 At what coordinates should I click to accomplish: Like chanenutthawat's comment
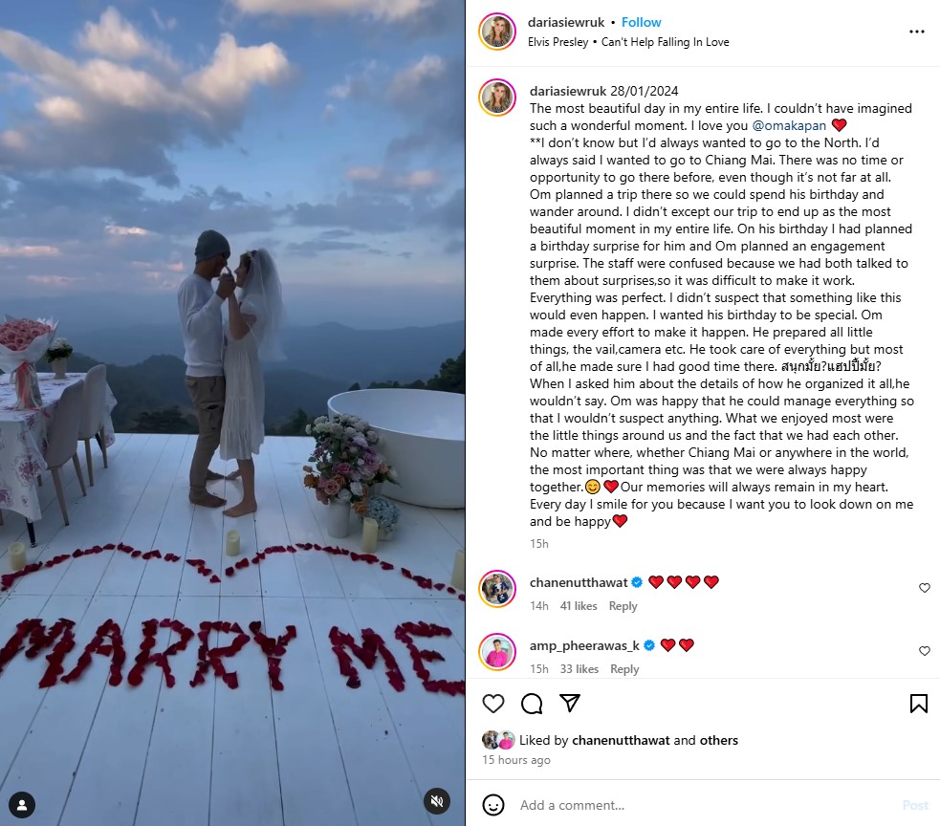(925, 588)
